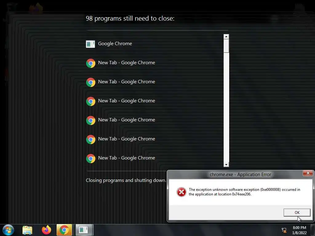Click the scroll up arrow of program list

coord(226,37)
